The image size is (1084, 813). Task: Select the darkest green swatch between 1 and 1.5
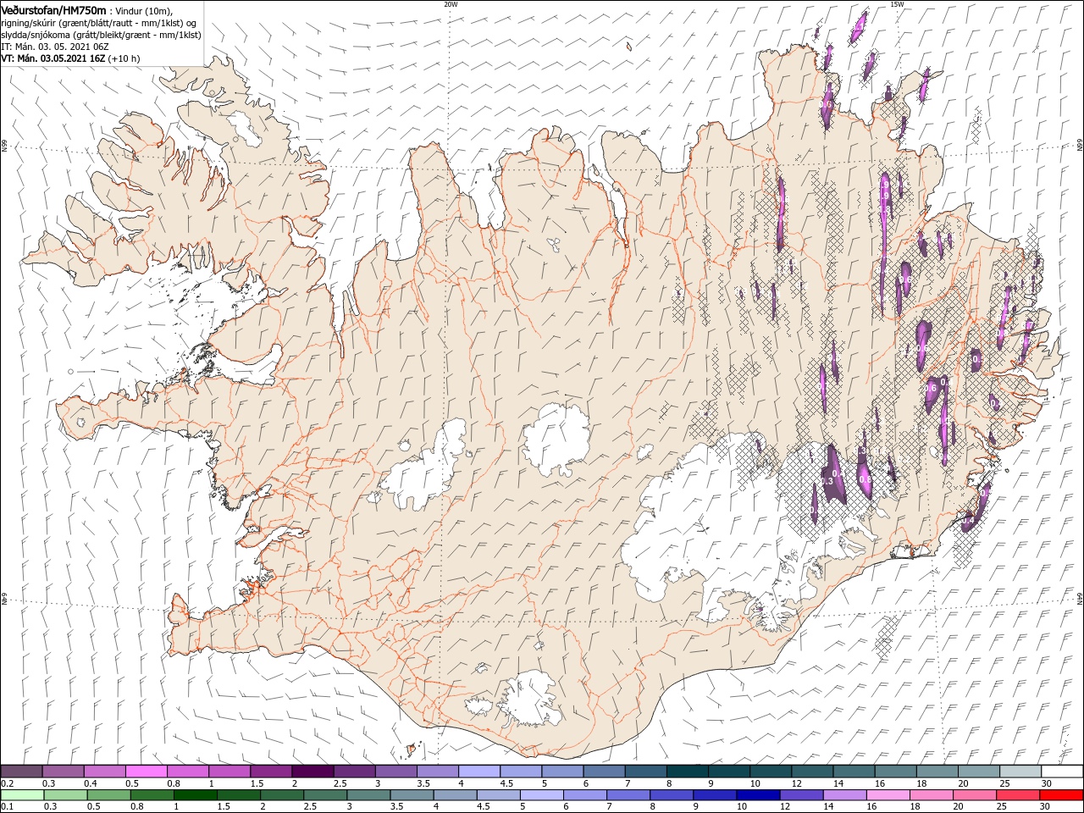pos(195,795)
